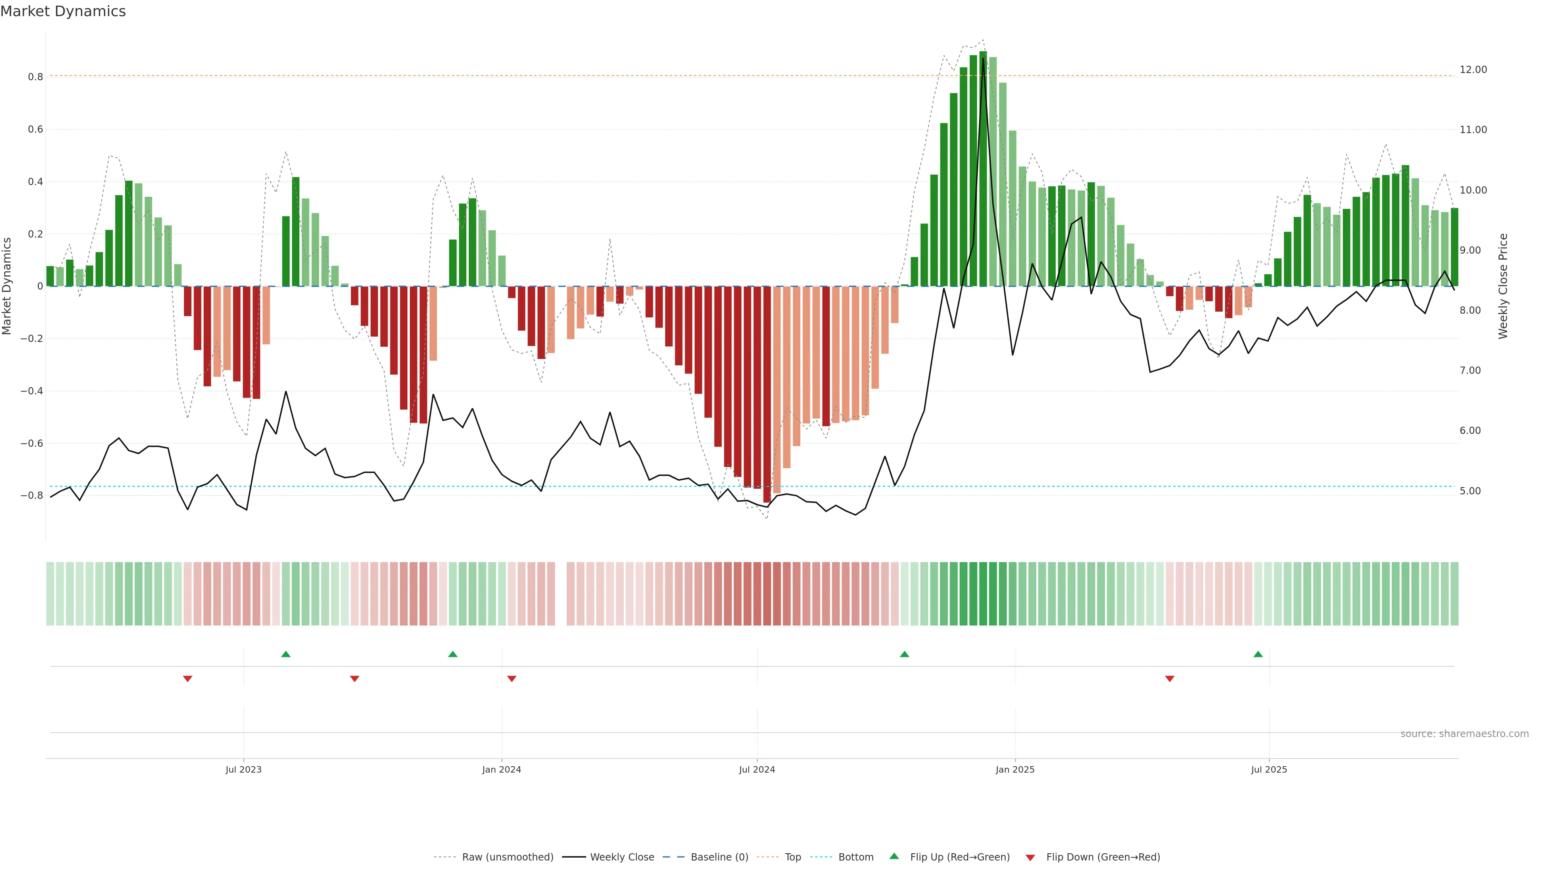Toggle the Baseline (0) legend entry
The image size is (1549, 871).
(x=719, y=857)
